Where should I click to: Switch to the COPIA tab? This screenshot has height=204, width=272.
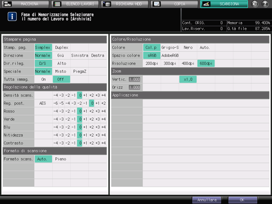[x=174, y=4]
